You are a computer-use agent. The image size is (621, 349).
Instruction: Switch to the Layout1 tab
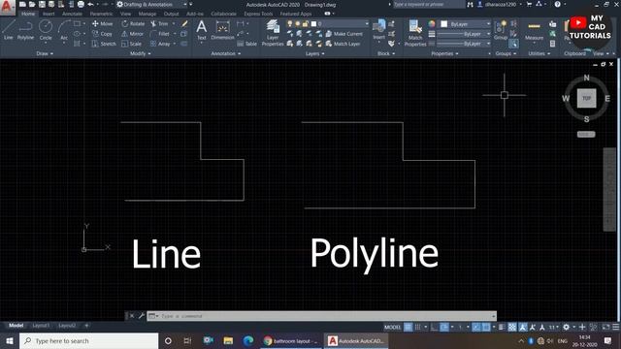41,326
